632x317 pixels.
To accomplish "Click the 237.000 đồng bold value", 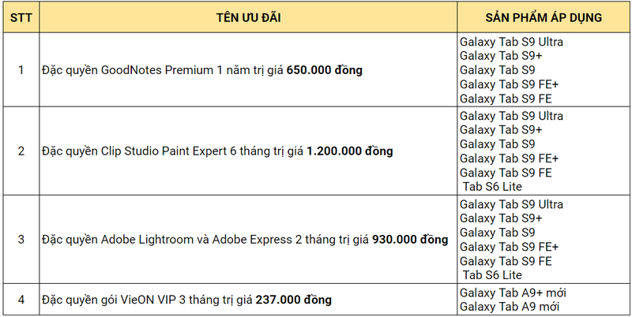I will click(x=293, y=300).
